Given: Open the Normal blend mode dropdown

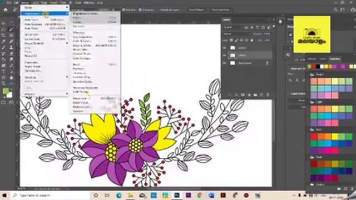Looking at the screenshot, I should pos(237,34).
